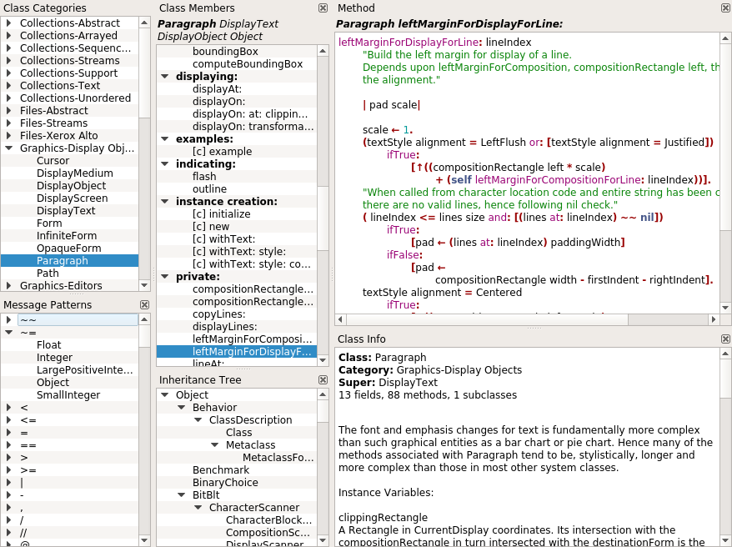The width and height of the screenshot is (732, 547).
Task: Select SmallInteger under ~= pattern
Action: coord(69,395)
